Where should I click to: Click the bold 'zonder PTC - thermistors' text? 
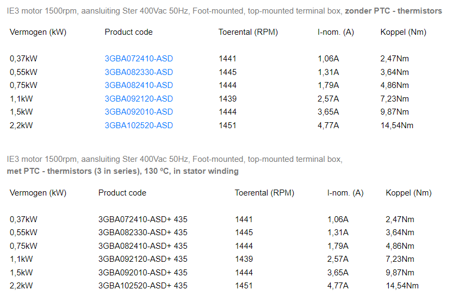pyautogui.click(x=393, y=11)
